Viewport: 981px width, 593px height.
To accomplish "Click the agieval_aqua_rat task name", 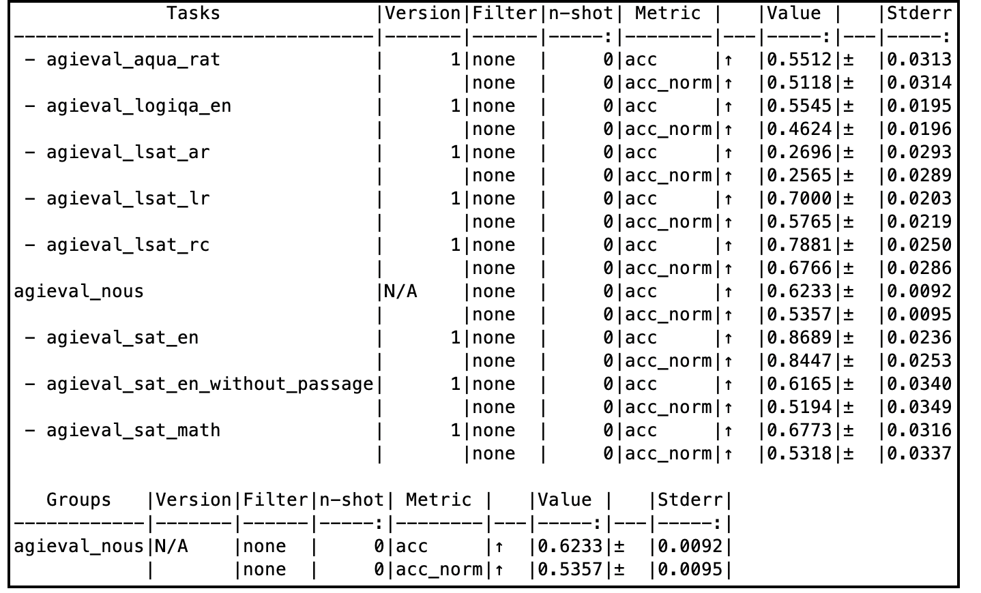I will [x=133, y=60].
